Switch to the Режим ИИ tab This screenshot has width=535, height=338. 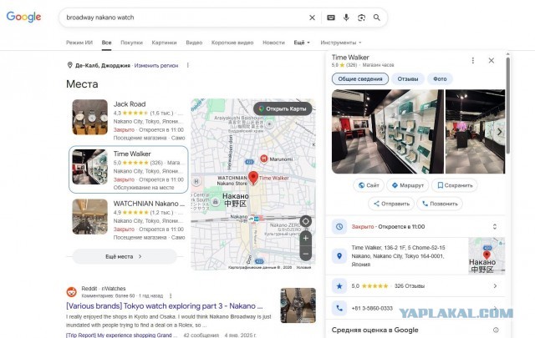point(79,43)
